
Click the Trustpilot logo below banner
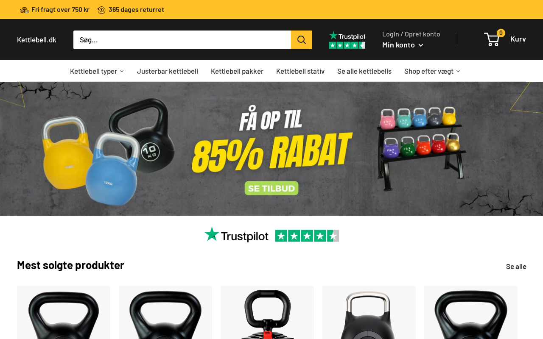(236, 235)
